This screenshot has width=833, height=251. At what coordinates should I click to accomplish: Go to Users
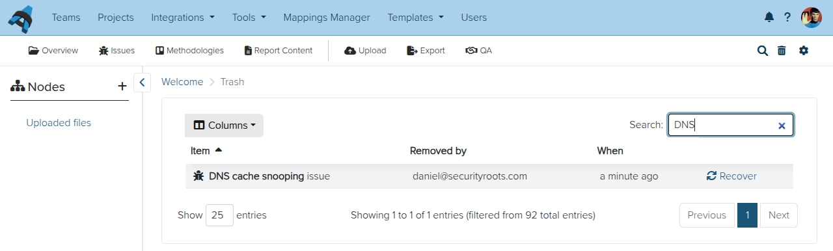pos(474,18)
